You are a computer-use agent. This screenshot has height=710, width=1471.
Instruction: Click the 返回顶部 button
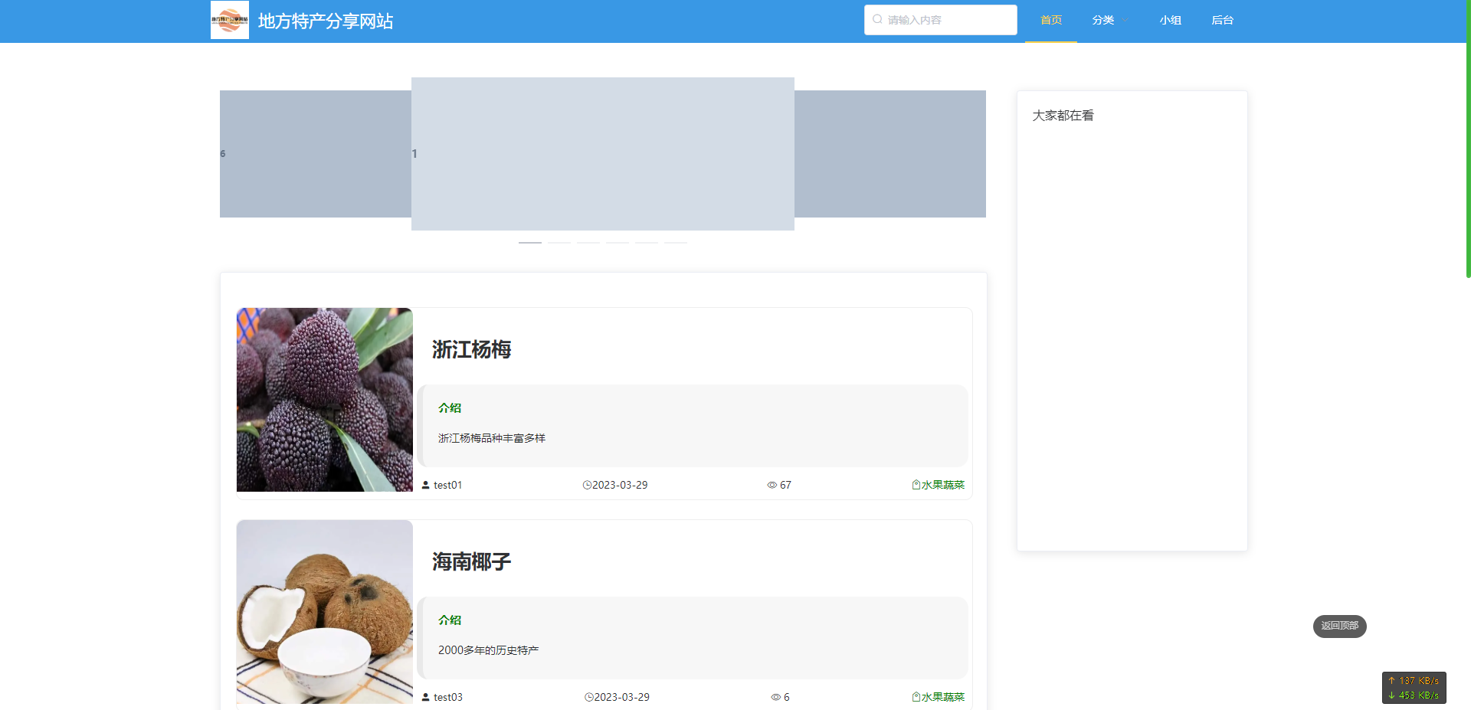point(1340,626)
